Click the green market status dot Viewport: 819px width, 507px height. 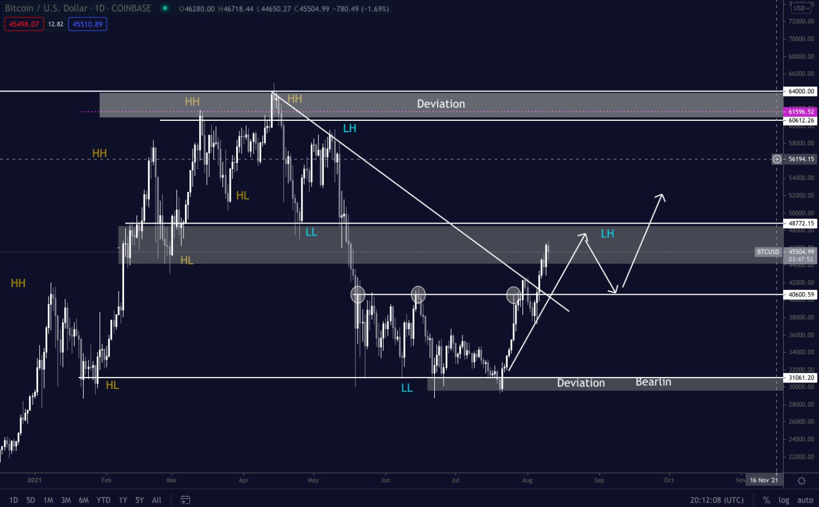(165, 9)
